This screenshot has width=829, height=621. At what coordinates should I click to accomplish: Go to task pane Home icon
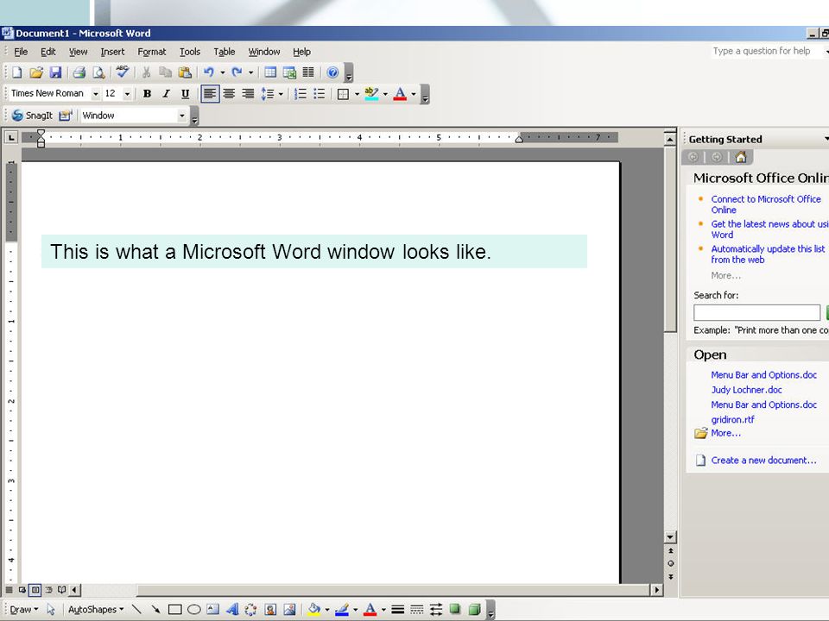coord(741,157)
